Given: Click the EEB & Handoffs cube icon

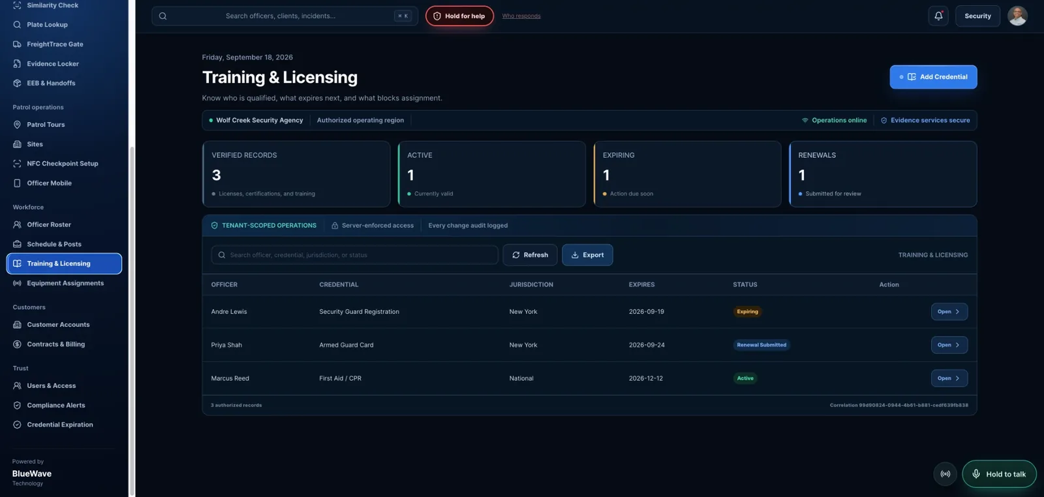Looking at the screenshot, I should click(x=17, y=83).
